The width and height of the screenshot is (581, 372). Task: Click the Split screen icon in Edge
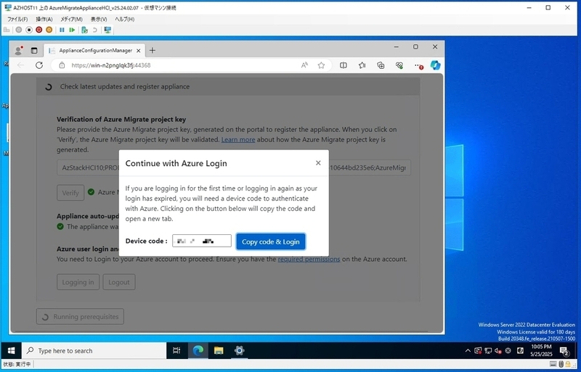[344, 65]
